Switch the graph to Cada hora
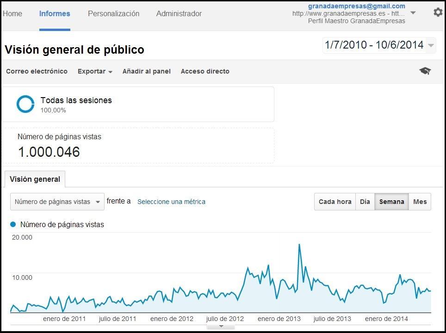 [335, 202]
